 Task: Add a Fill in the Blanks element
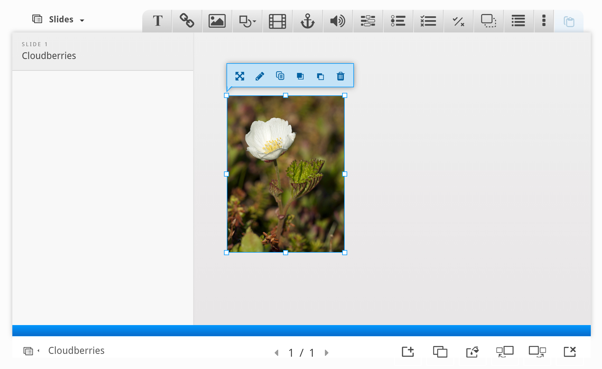tap(368, 21)
